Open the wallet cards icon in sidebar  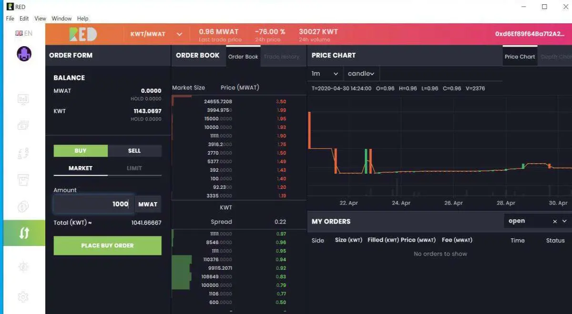pos(23,126)
